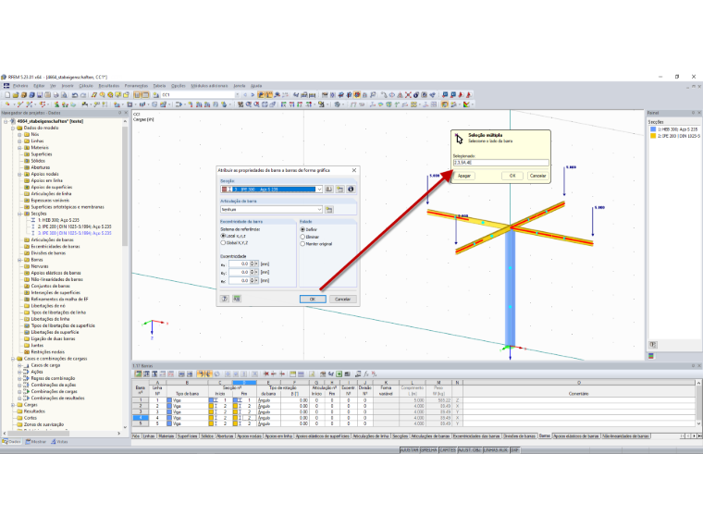The height and width of the screenshot is (527, 703).
Task: Open the CC1 load case dropdown
Action: click(237, 95)
